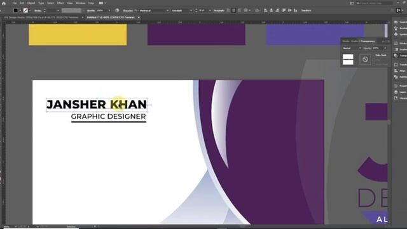
Task: Open the Gradient panel from the dock
Action: (x=399, y=50)
